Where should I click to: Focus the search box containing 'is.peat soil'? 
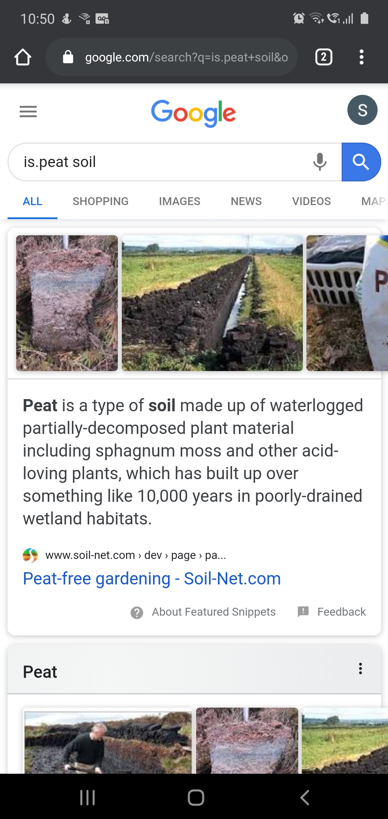click(158, 162)
